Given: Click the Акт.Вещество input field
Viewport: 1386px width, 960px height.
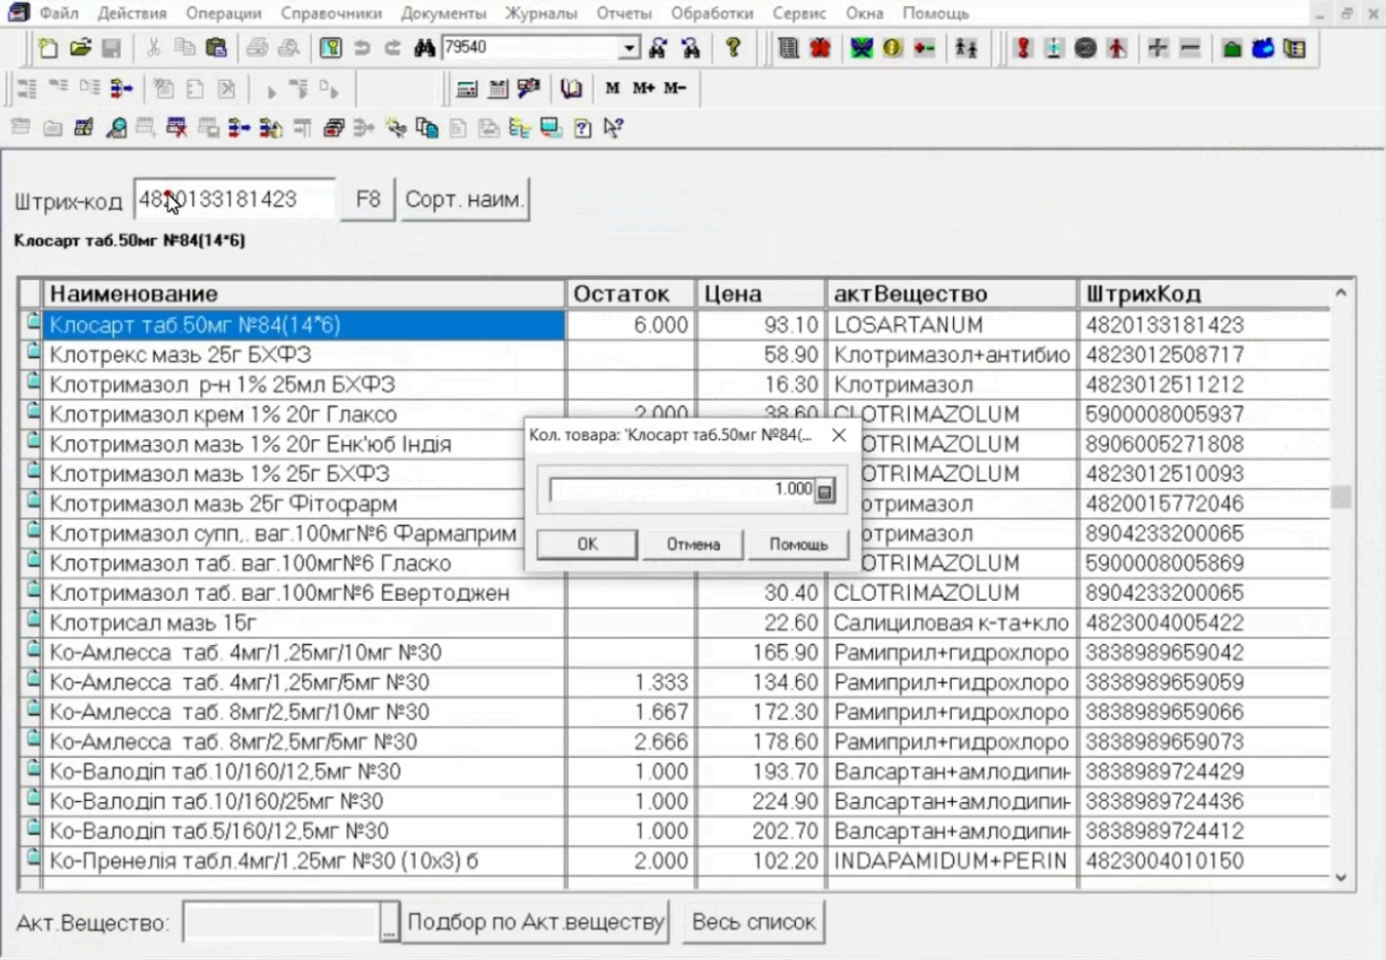Looking at the screenshot, I should click(281, 921).
